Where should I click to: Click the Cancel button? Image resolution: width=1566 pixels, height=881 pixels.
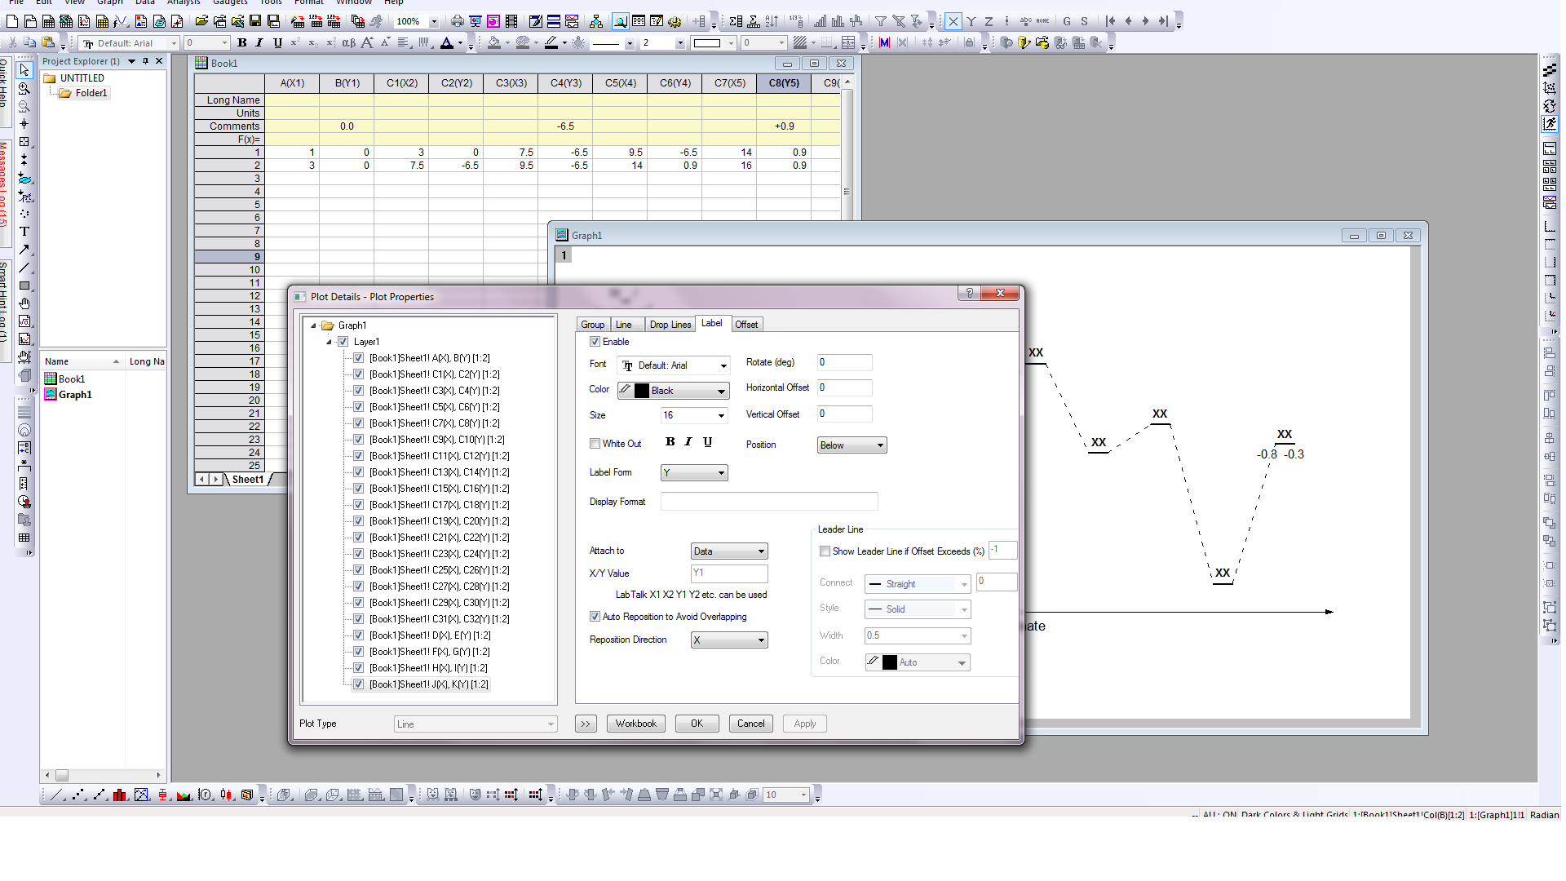point(750,724)
